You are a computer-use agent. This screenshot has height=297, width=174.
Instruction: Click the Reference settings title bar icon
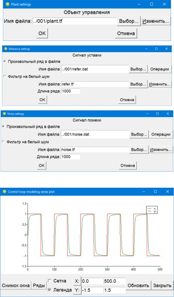click(x=6, y=49)
